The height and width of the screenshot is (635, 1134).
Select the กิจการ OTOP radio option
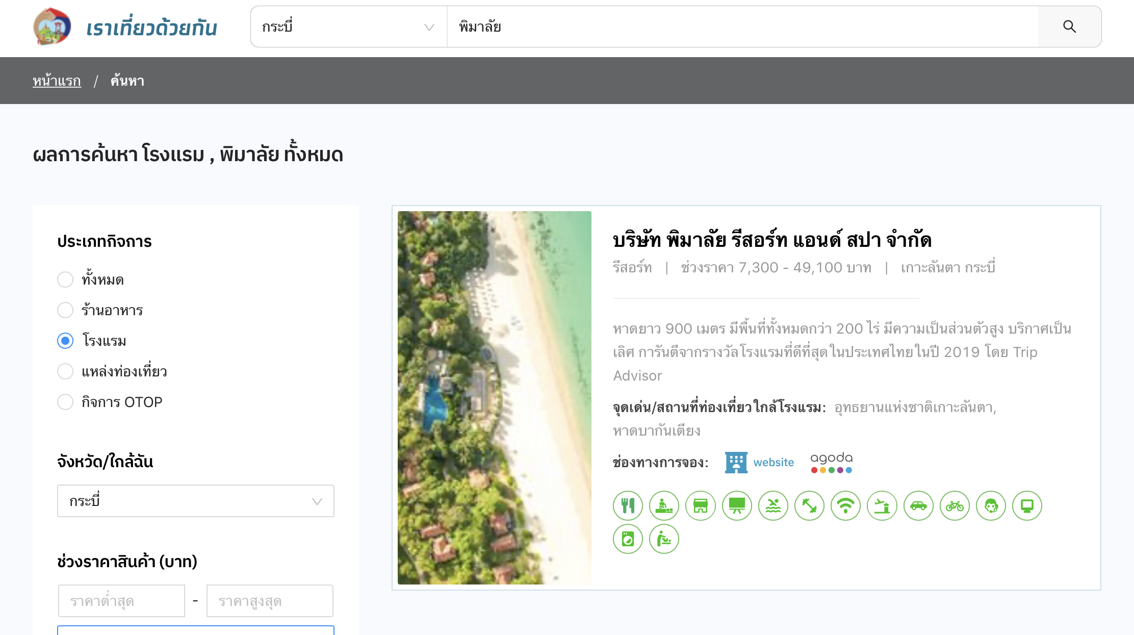click(x=65, y=402)
